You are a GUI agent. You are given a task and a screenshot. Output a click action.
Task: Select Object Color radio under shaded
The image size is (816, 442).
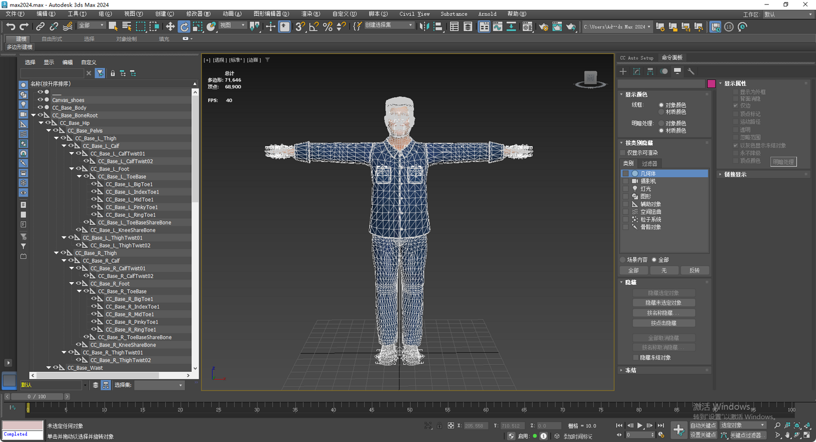(662, 123)
